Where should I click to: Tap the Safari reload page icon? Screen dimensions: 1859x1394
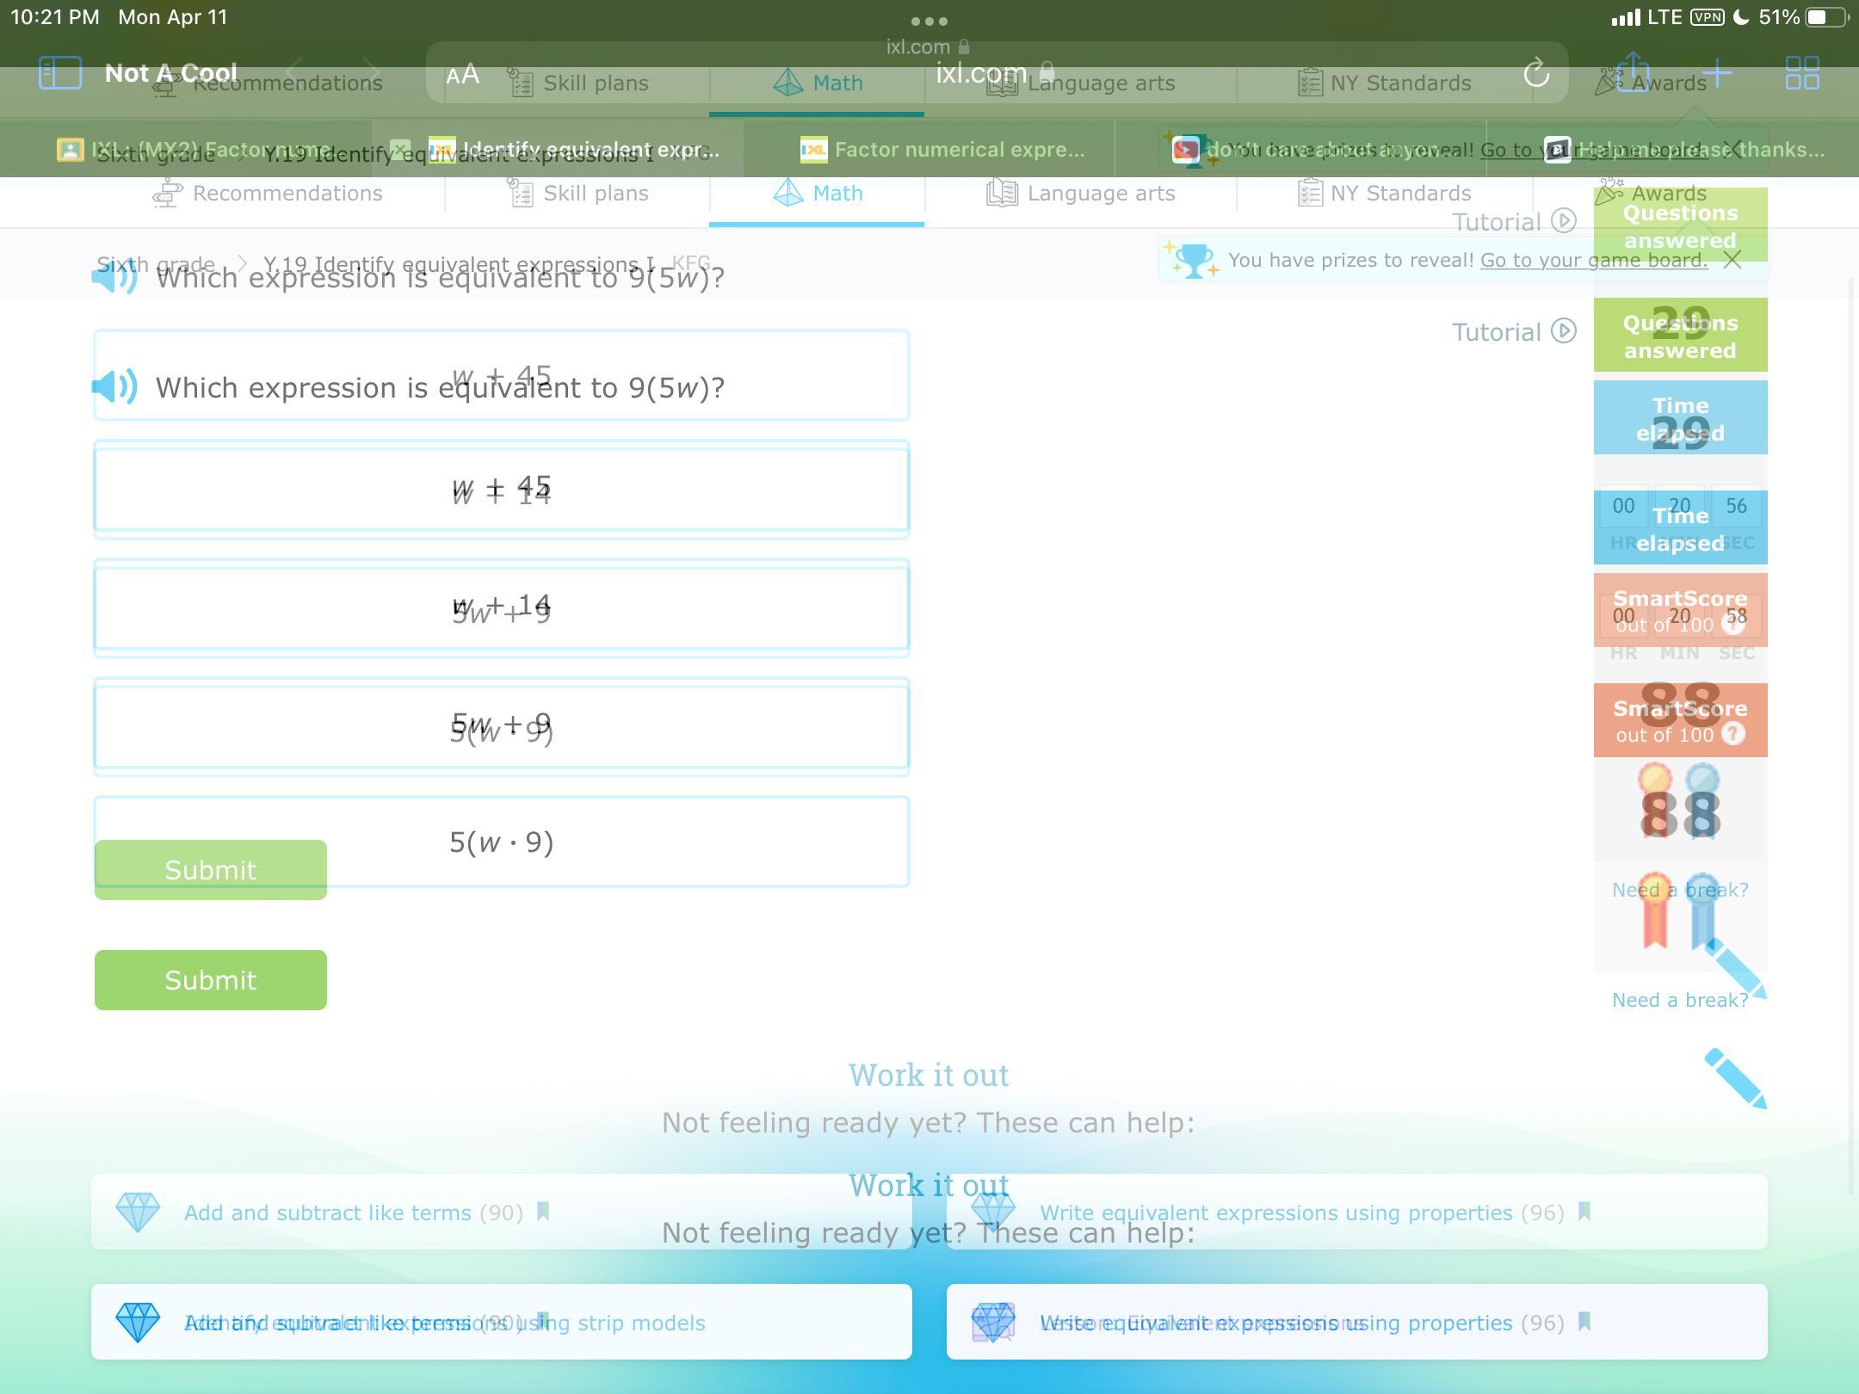tap(1536, 74)
